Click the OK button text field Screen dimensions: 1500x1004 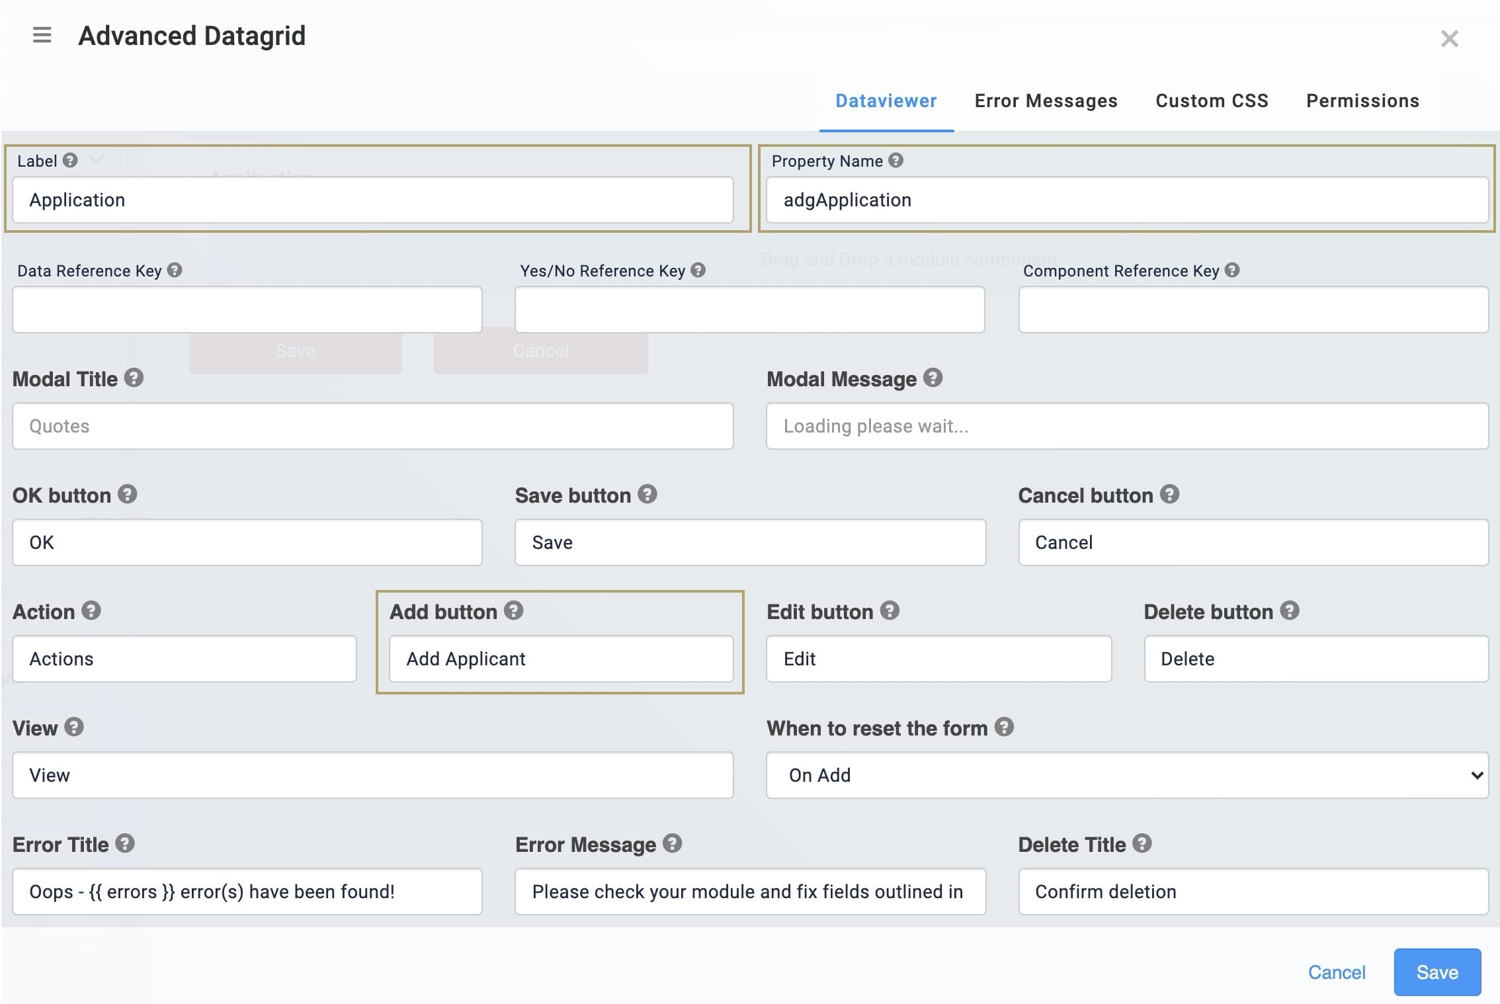(247, 542)
